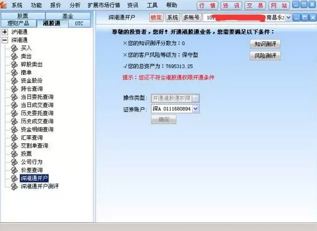Click the icon beside 撤单
The image size is (317, 231).
[x=14, y=72]
